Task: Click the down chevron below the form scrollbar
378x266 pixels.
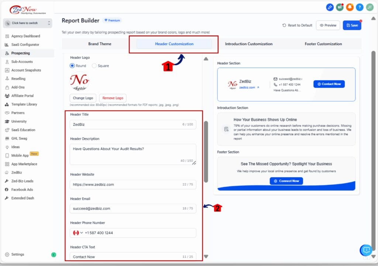Action: 206,256
